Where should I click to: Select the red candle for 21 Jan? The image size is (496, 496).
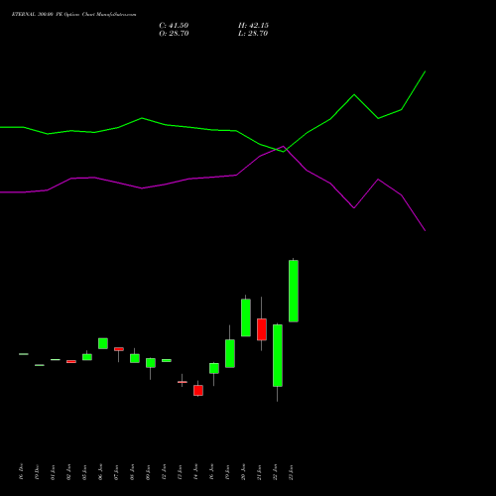(262, 329)
